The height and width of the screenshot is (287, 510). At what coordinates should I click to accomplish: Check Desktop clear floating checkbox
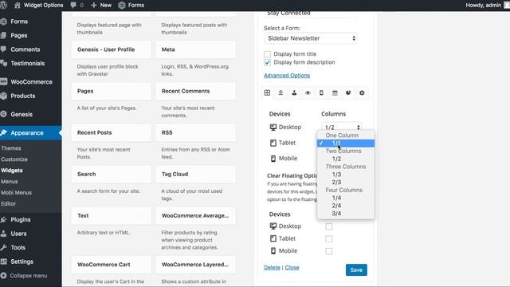pyautogui.click(x=329, y=226)
